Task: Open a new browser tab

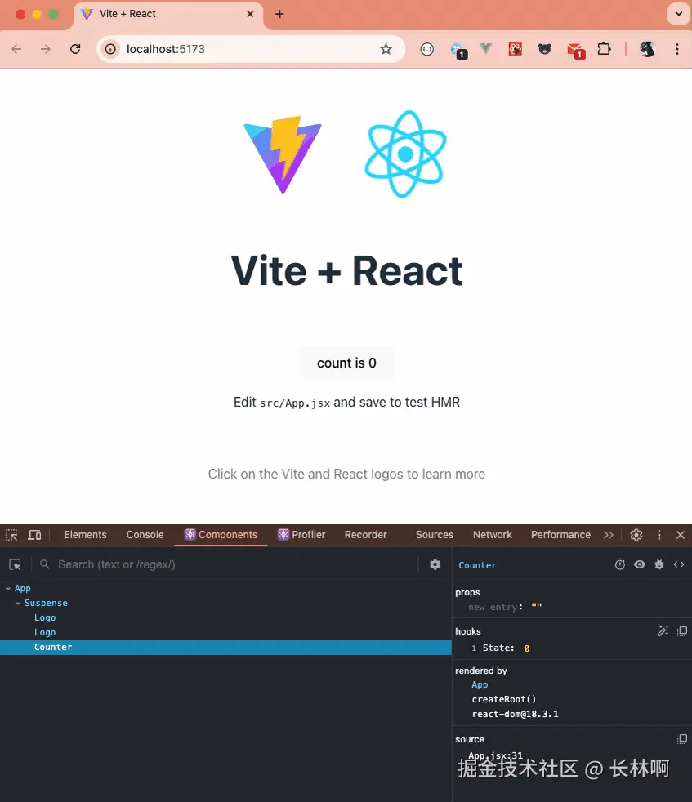Action: click(x=279, y=14)
